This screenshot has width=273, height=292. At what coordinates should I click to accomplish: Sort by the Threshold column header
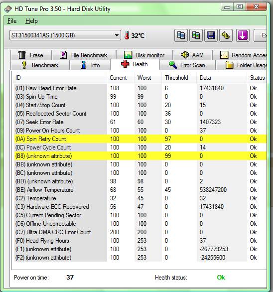pos(179,77)
